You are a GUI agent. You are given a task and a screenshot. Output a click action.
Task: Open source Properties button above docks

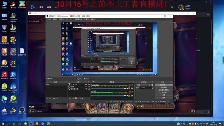coord(80,79)
